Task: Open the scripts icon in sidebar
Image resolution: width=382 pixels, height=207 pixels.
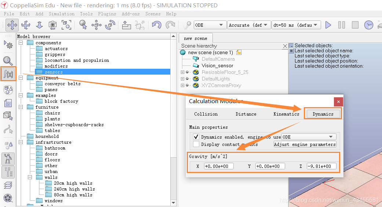Action: (8, 103)
